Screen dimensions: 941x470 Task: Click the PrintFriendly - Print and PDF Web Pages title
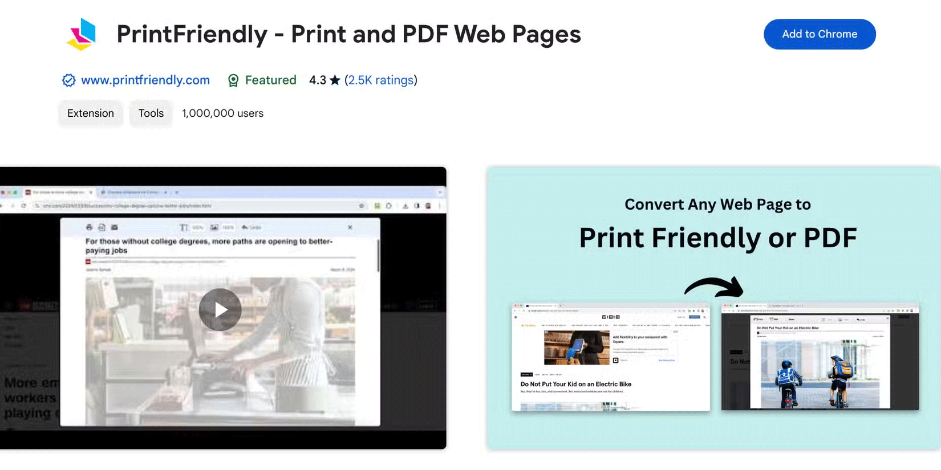(349, 34)
